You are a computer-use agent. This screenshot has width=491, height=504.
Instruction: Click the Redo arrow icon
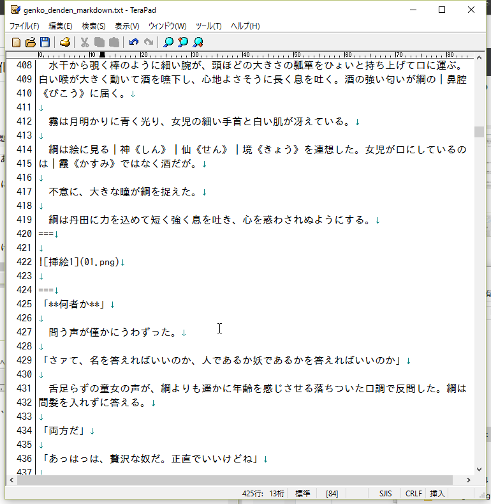click(x=149, y=42)
